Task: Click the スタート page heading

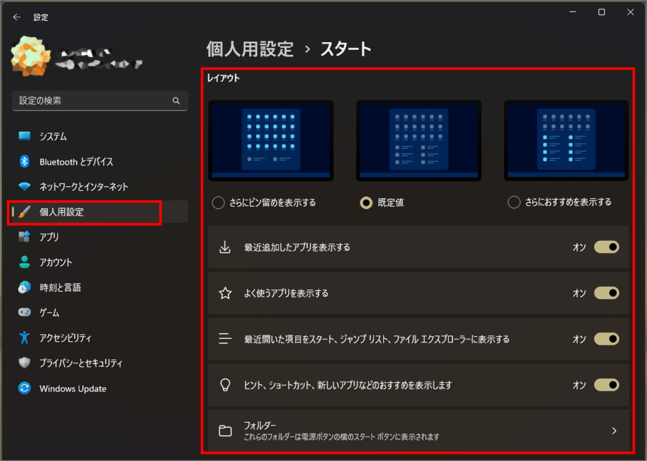Action: (346, 49)
